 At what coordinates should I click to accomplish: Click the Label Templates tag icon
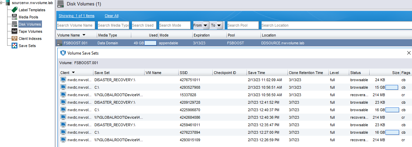(x=14, y=10)
